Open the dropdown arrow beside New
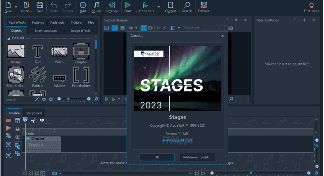The width and height of the screenshot is (324, 176). (16, 7)
